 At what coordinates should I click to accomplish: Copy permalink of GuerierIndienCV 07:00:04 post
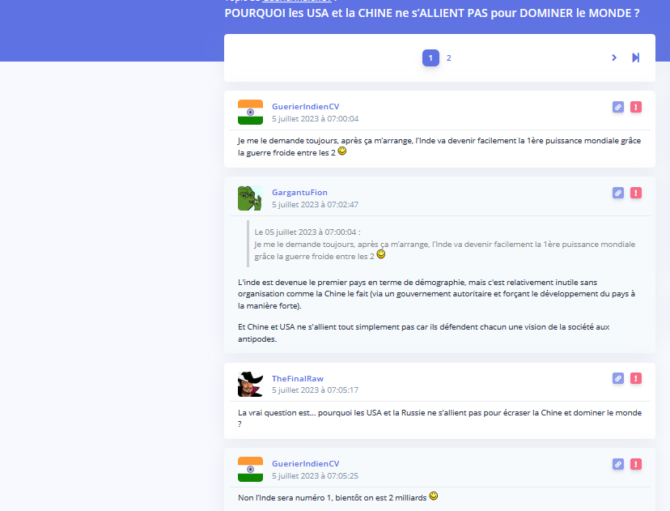618,107
